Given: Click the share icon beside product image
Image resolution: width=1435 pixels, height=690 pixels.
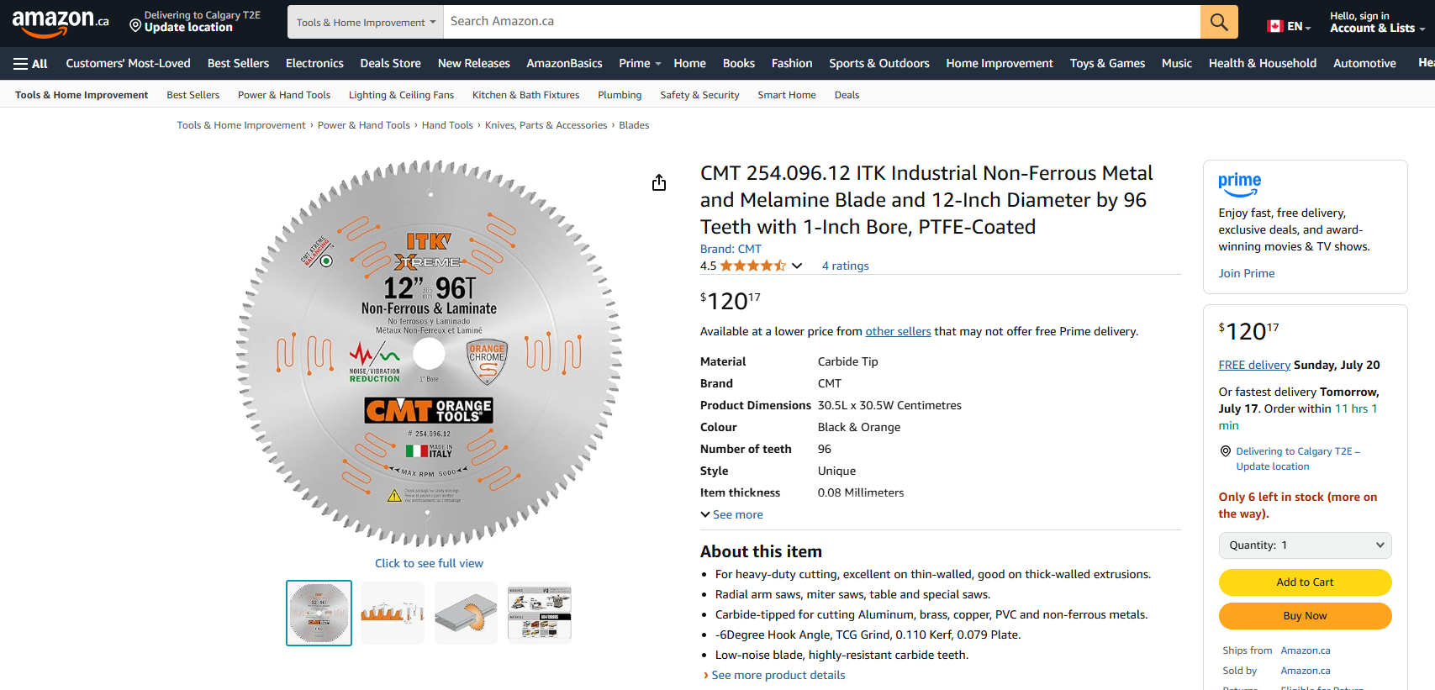Looking at the screenshot, I should pos(659,182).
